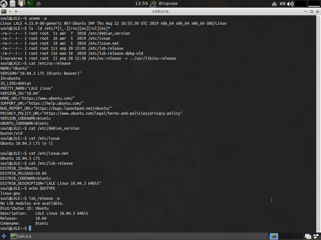The height and width of the screenshot is (240, 321).
Task: Launch the terminal from the top panel
Action: [30, 3]
